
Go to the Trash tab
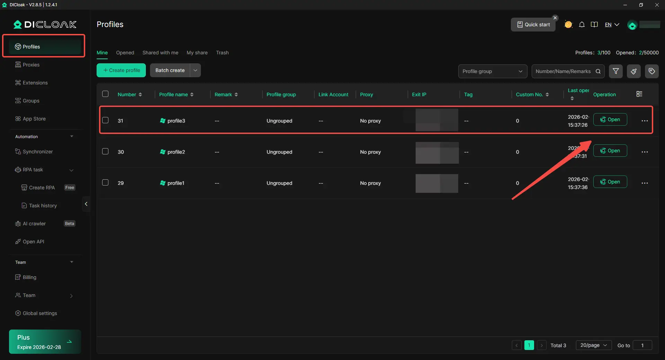pyautogui.click(x=222, y=53)
